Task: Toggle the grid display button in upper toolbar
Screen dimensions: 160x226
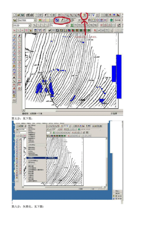Action: (x=106, y=15)
